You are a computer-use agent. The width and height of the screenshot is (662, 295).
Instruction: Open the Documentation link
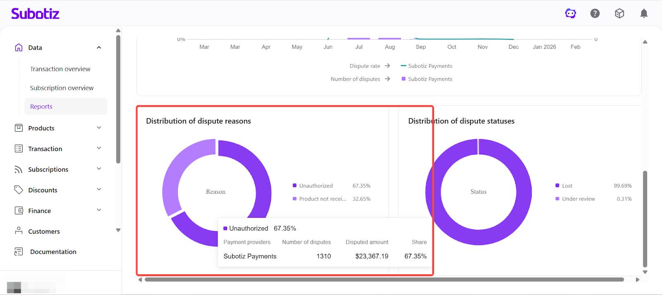53,252
